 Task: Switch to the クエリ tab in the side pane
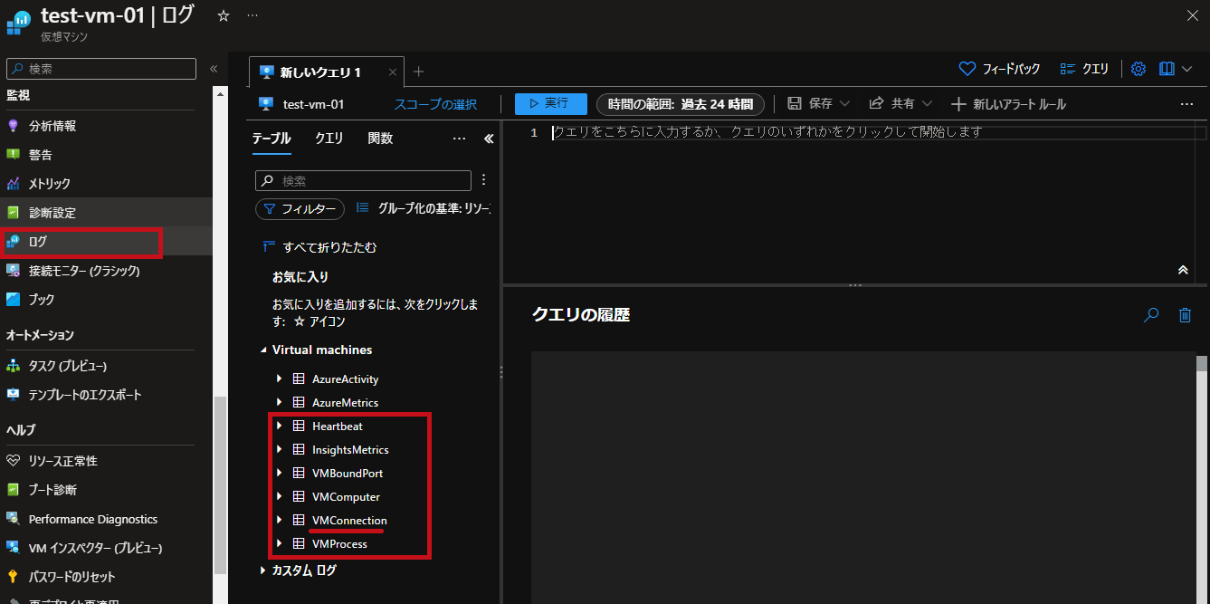[x=329, y=139]
